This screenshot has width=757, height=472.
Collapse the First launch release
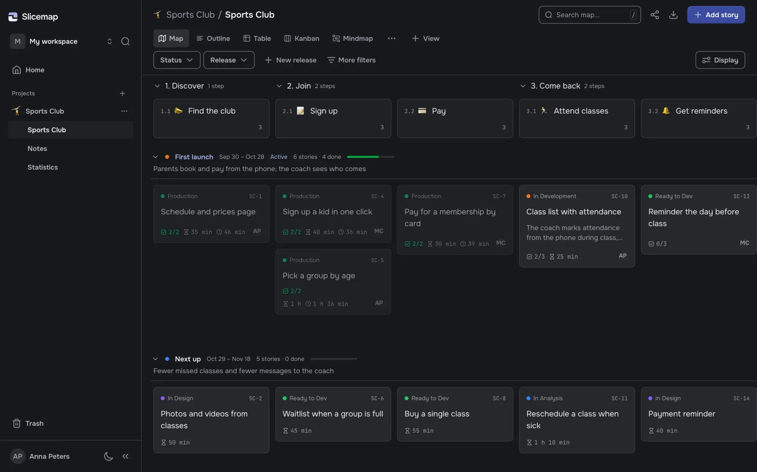point(155,157)
